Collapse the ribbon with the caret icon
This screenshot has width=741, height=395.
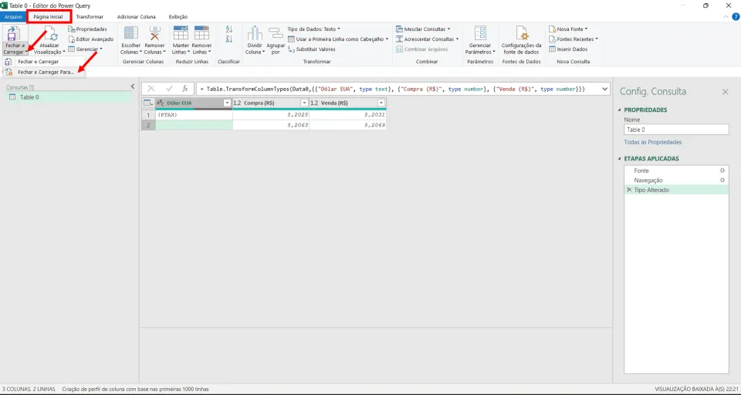click(x=727, y=16)
